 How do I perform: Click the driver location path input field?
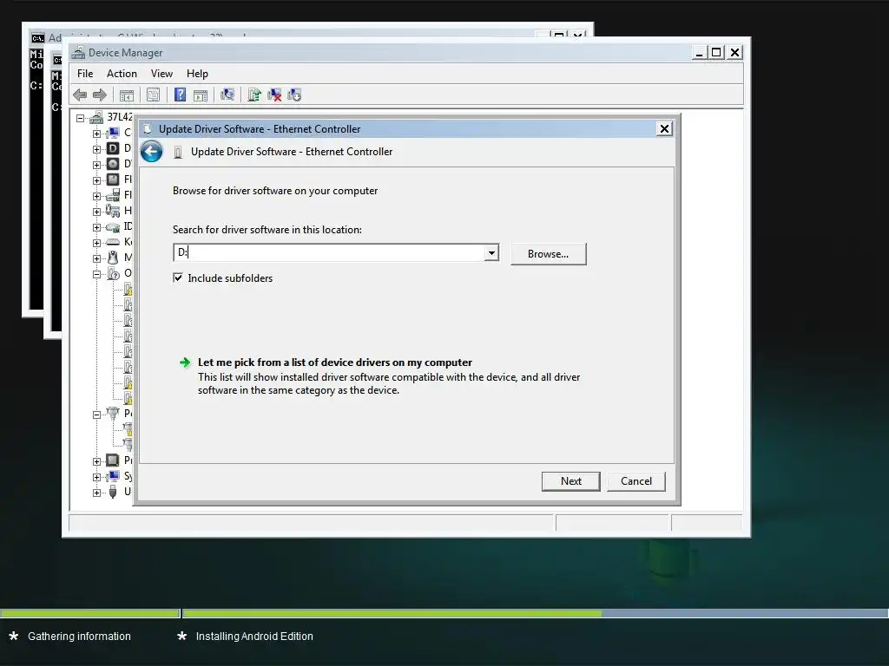(329, 252)
